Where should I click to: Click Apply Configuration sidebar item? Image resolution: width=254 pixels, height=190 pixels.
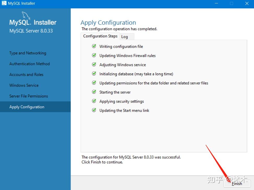(35, 107)
